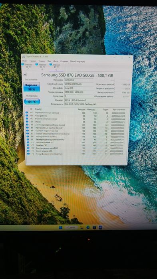Click the Хорошо 98 % health status button
Image resolution: width=157 pixels, height=279 pixels.
tap(32, 87)
